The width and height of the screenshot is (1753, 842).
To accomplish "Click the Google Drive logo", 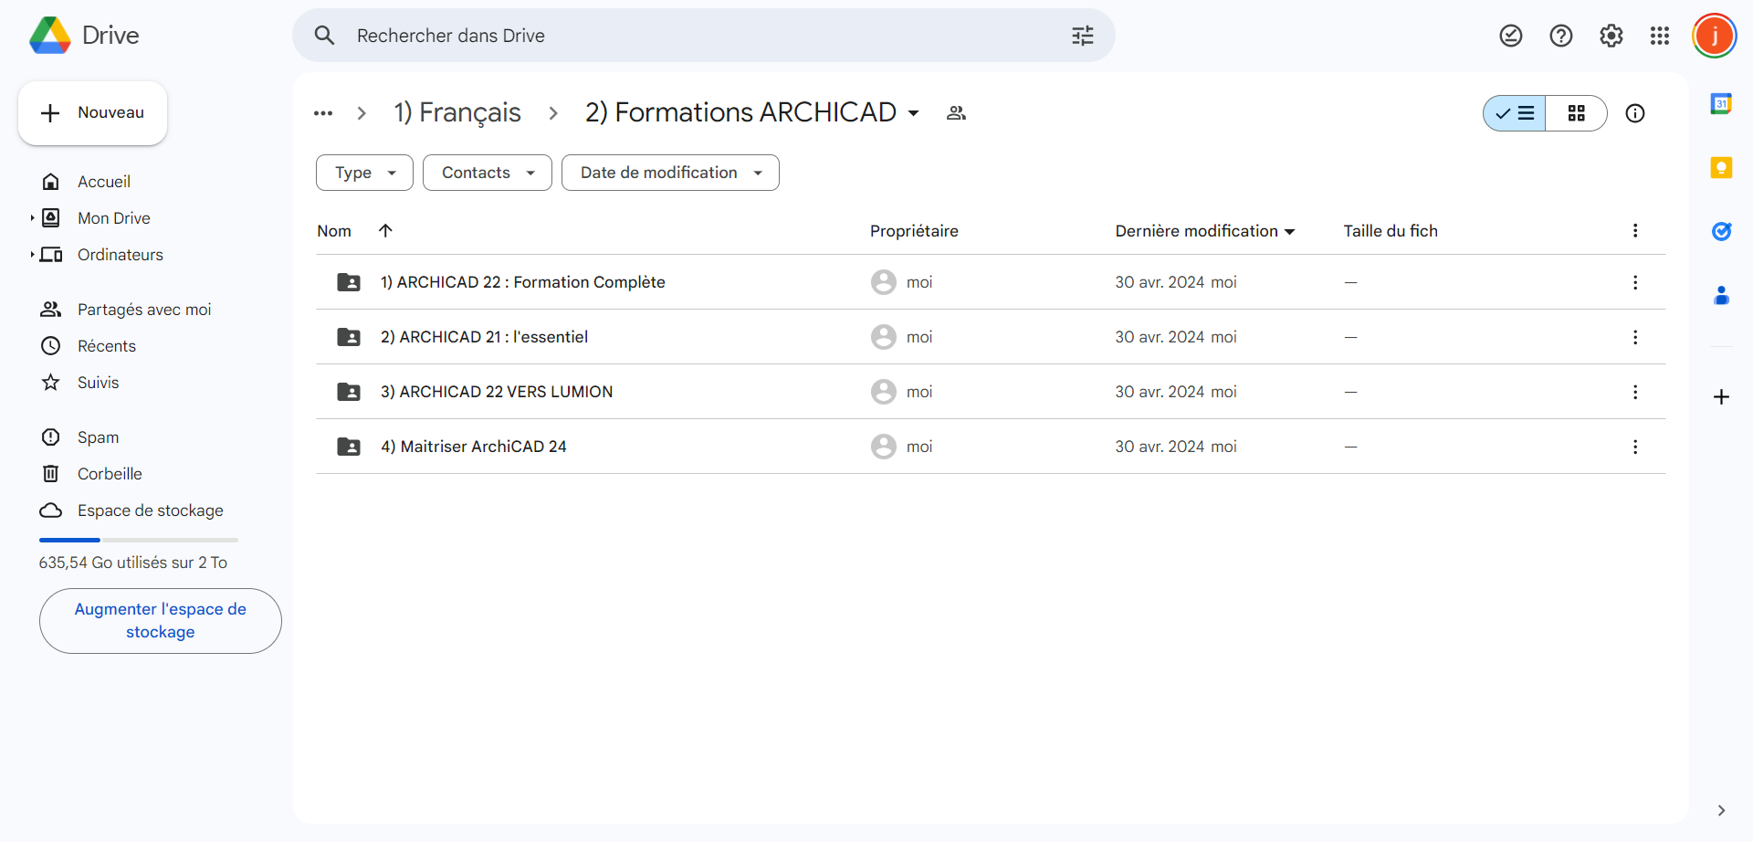I will pyautogui.click(x=50, y=36).
